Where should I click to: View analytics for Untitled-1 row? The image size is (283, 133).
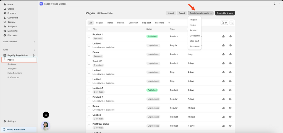click(x=223, y=90)
